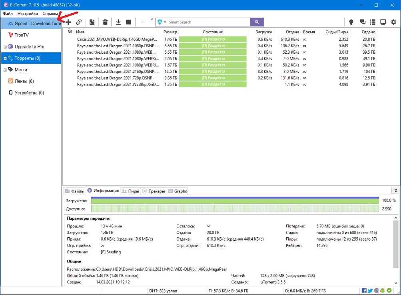
Task: Click Загружено progress bar
Action: coord(235,201)
